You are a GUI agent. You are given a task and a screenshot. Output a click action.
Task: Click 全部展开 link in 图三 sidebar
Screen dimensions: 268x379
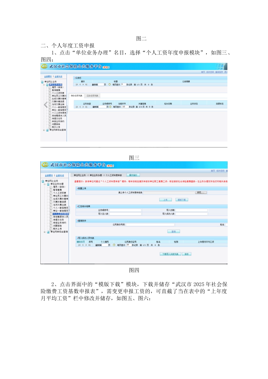tap(48, 76)
